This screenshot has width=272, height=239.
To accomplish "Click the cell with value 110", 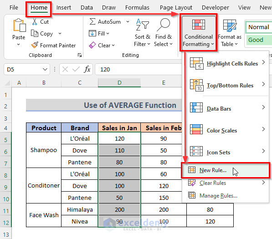I will point(119,150).
